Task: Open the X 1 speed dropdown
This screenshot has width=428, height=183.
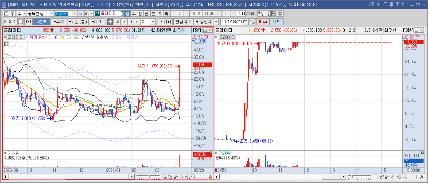Action: click(153, 22)
